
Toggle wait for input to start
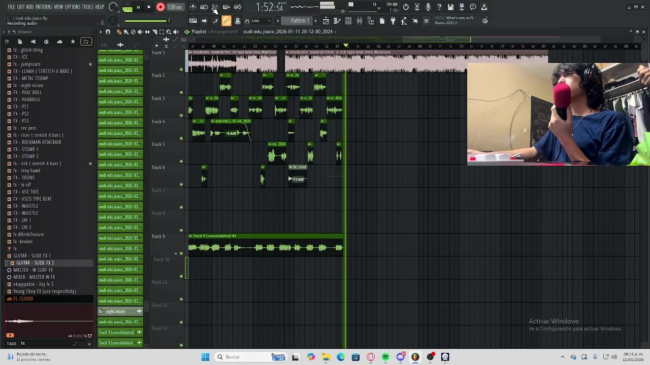204,7
